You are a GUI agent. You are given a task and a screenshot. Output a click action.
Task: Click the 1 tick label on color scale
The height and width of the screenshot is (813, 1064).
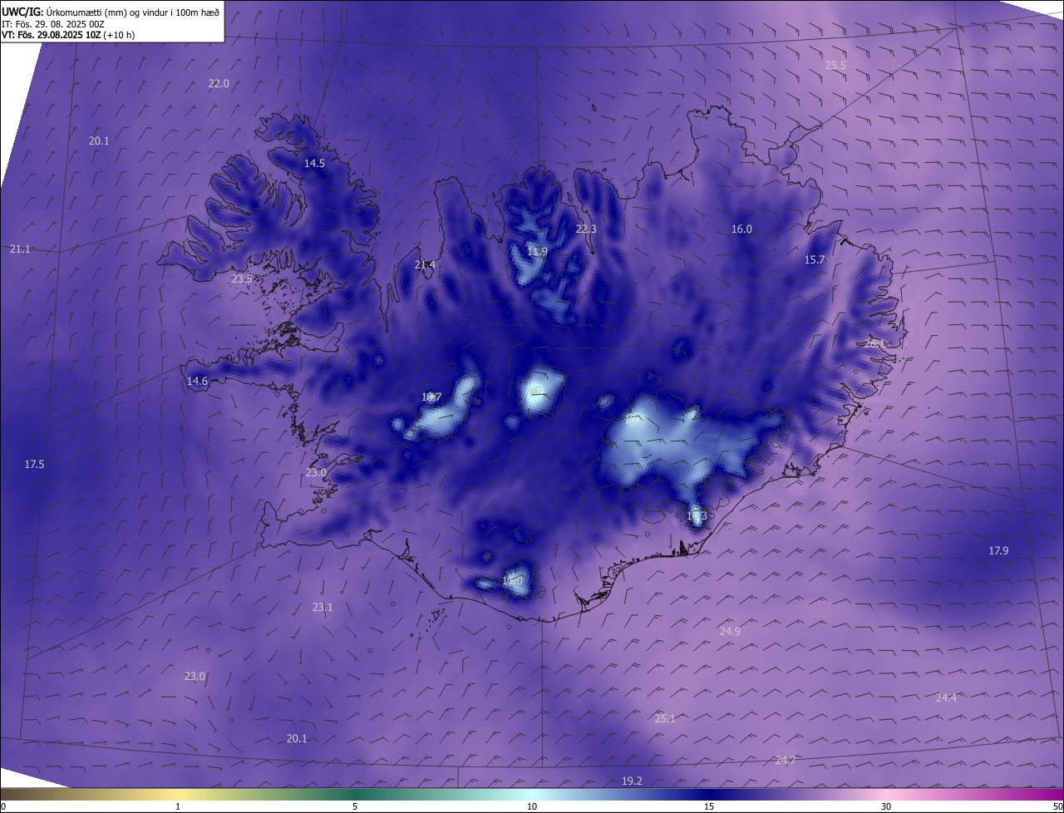pyautogui.click(x=178, y=807)
